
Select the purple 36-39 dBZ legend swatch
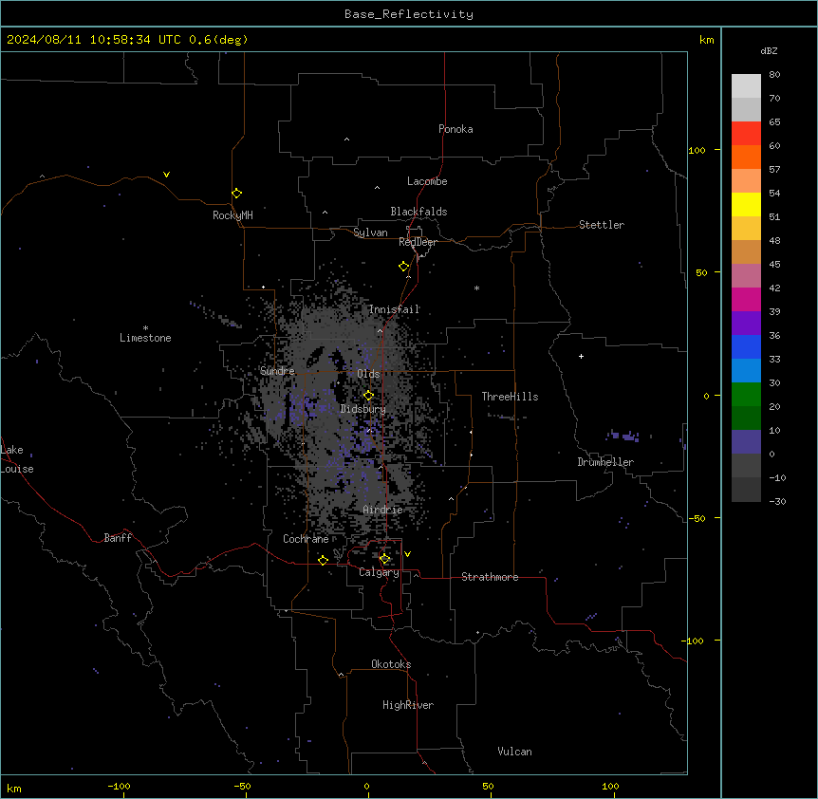(x=746, y=324)
